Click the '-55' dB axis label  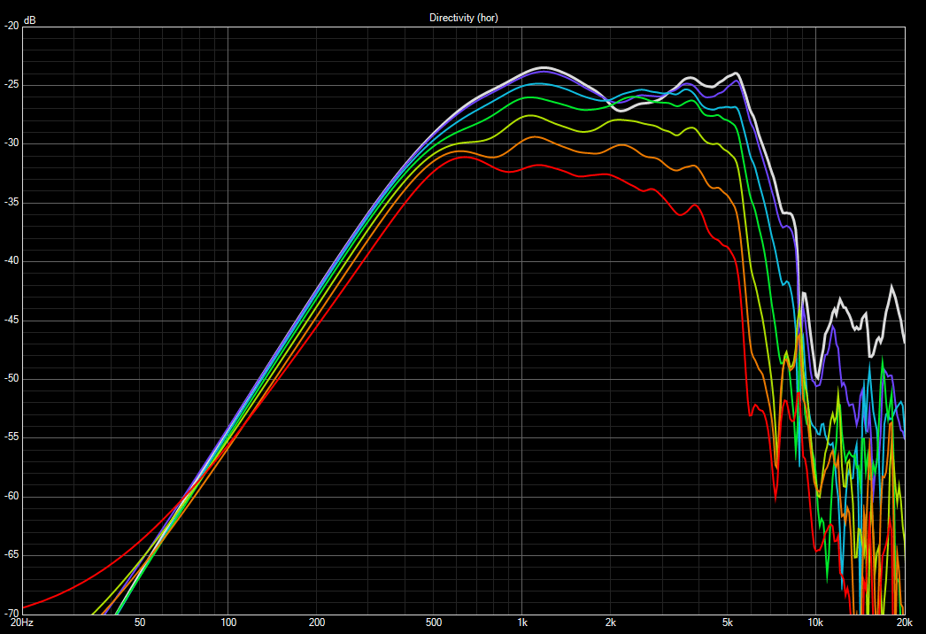[12, 437]
